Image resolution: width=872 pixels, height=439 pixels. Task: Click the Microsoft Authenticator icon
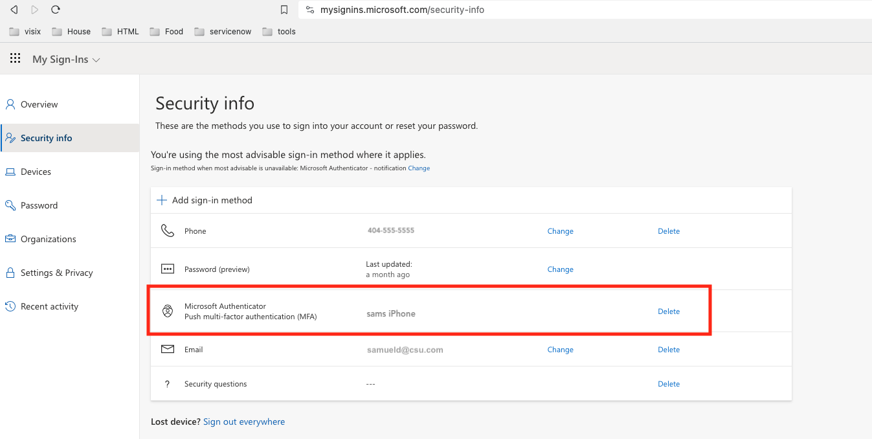(168, 311)
